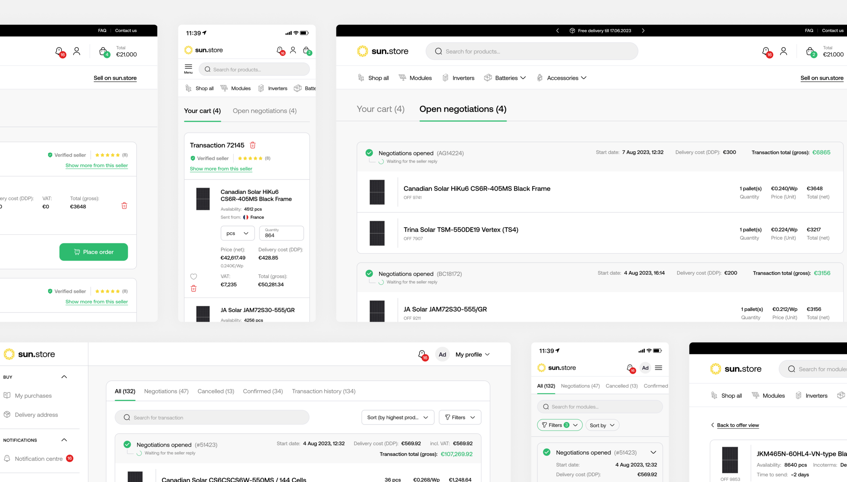Open user account icon in desktop header
The height and width of the screenshot is (482, 847).
[x=783, y=51]
